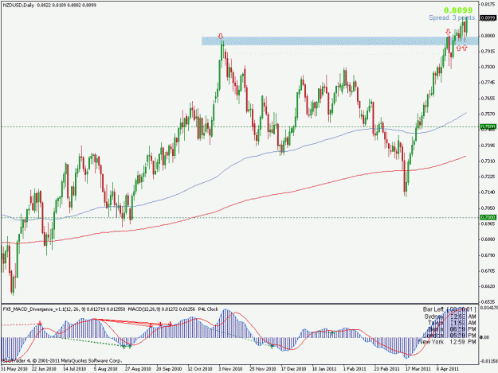Click the 12 Oct 2010 date label
The width and height of the screenshot is (498, 373).
coord(200,369)
